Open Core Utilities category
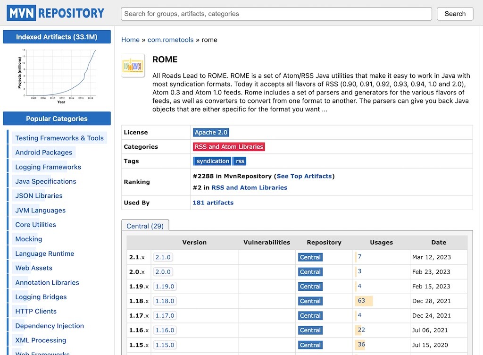The height and width of the screenshot is (355, 483). [x=36, y=225]
